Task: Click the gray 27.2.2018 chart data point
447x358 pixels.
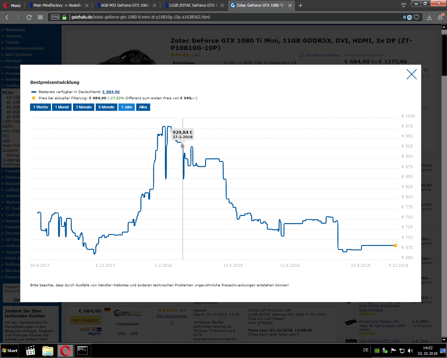Action: pos(183,146)
